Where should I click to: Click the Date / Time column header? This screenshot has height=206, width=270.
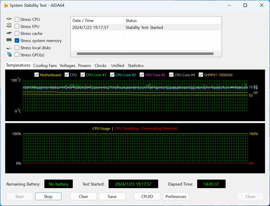(98, 20)
